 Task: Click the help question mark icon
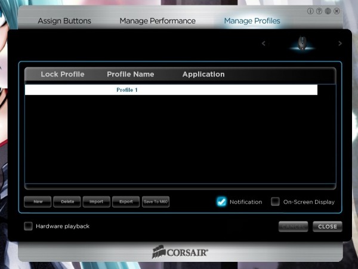click(x=319, y=11)
